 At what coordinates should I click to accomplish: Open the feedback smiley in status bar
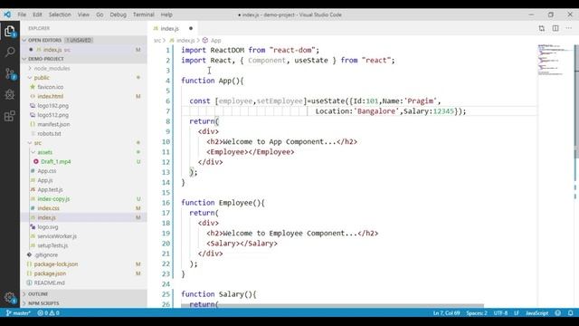558,313
